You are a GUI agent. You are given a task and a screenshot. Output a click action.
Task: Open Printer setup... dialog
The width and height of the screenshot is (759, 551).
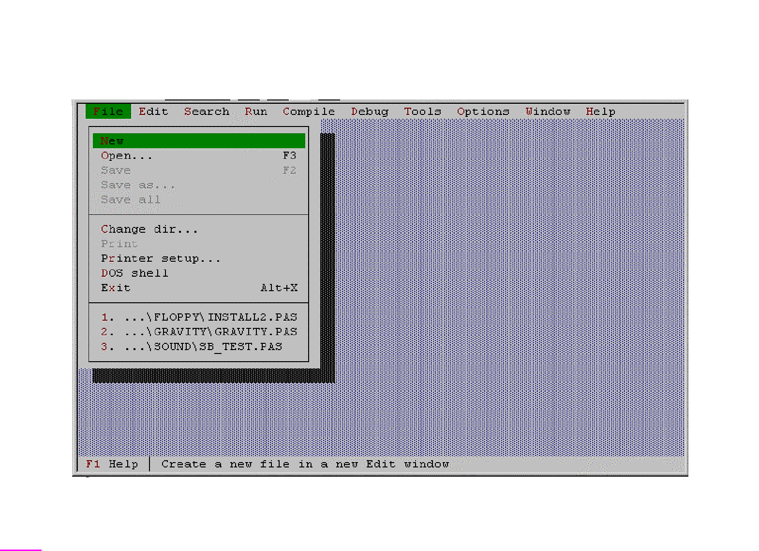199,258
